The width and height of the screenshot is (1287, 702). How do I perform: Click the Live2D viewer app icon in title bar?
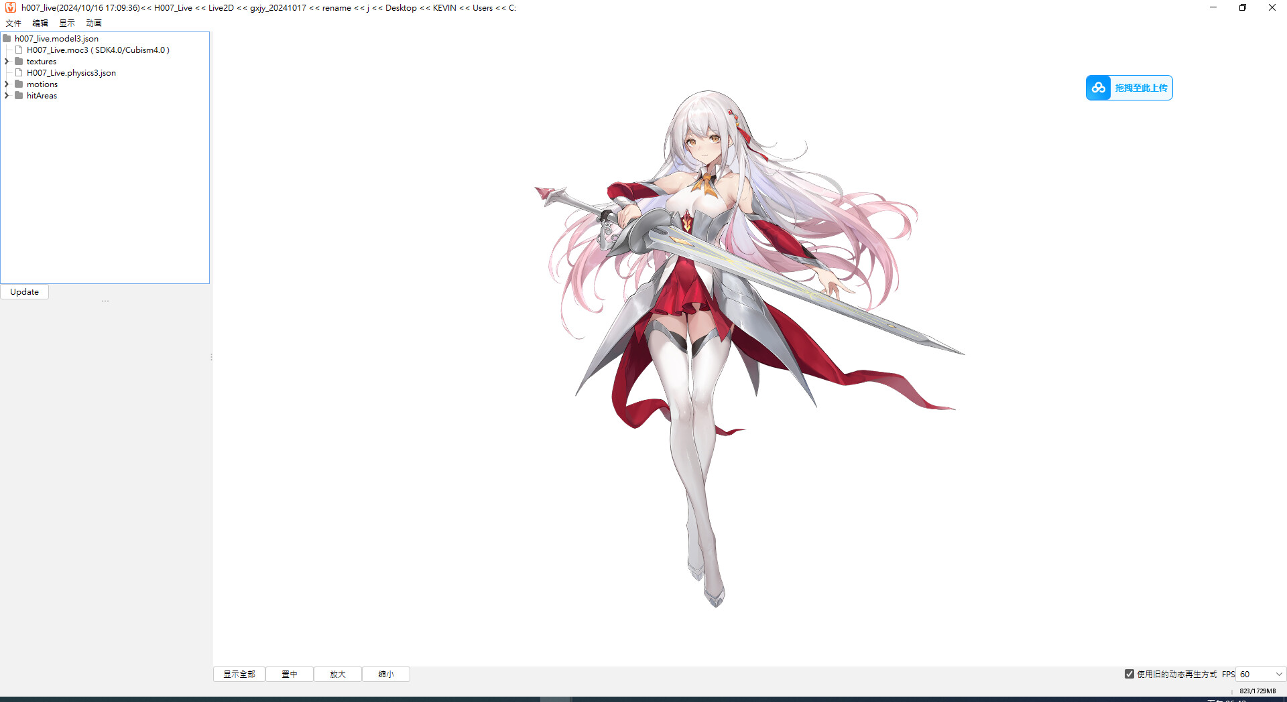tap(10, 8)
